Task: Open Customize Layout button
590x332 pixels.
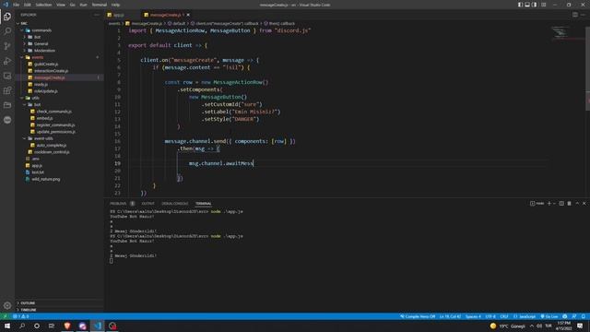Action: click(543, 5)
